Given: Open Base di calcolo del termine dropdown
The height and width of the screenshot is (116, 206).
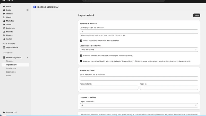Looking at the screenshot, I should 139,49.
